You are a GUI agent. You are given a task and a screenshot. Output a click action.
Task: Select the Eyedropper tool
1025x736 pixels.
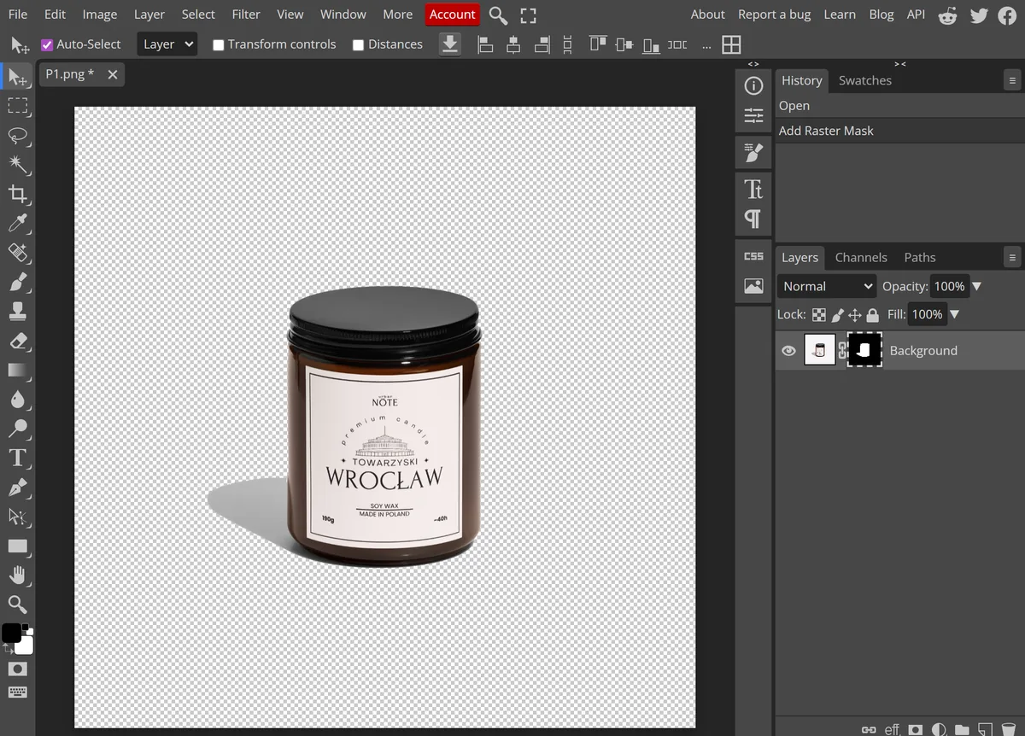17,223
